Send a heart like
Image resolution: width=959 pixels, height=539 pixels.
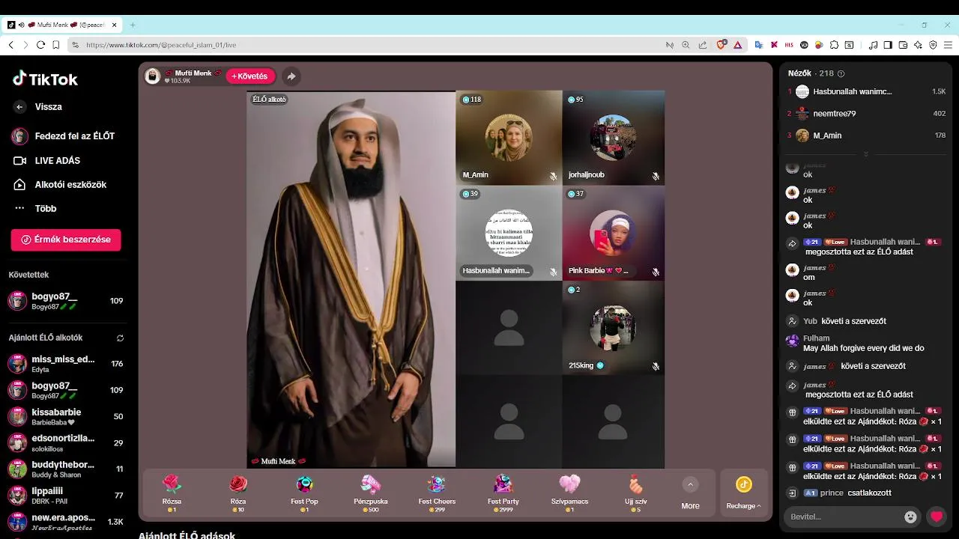pos(937,517)
